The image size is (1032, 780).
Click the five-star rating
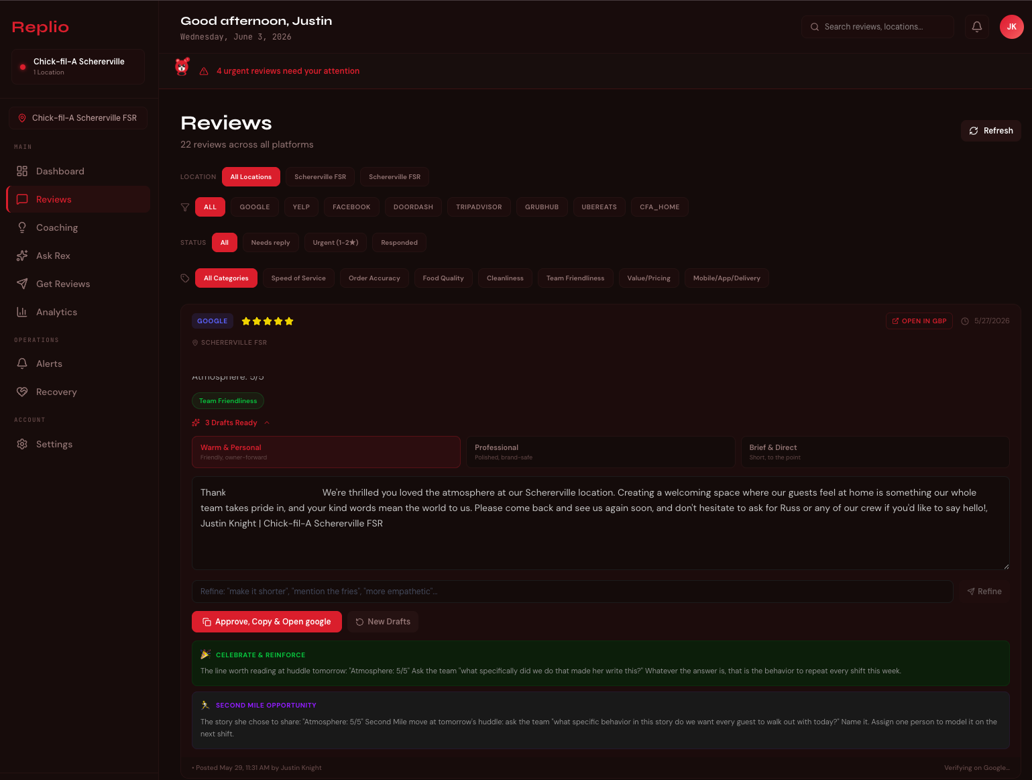[x=268, y=321]
